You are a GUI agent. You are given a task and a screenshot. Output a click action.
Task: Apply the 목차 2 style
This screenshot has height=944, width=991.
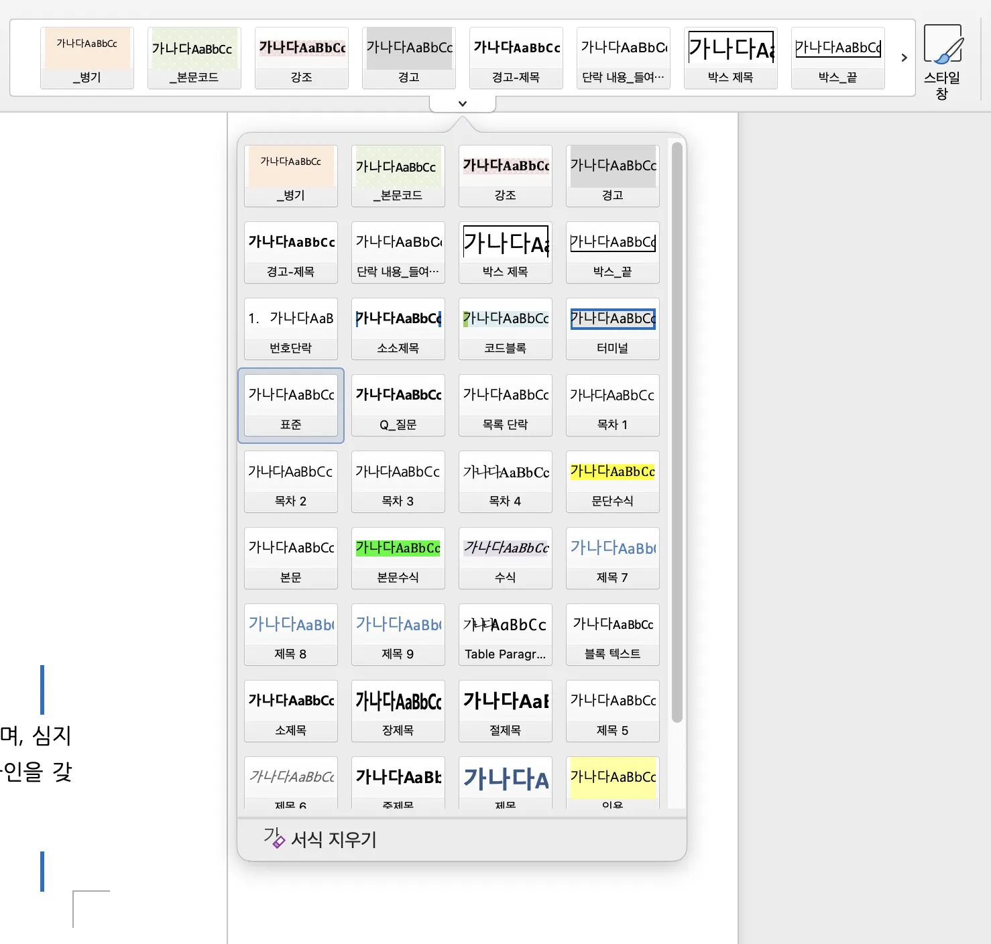coord(291,482)
